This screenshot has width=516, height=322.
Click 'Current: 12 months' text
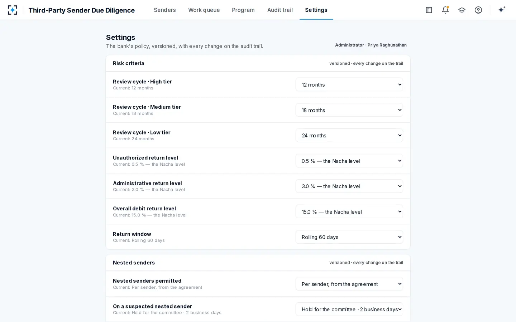133,88
